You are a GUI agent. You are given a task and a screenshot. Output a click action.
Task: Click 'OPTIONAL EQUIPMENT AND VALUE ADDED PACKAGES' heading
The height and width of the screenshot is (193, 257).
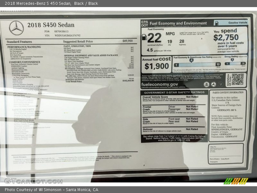91,55
